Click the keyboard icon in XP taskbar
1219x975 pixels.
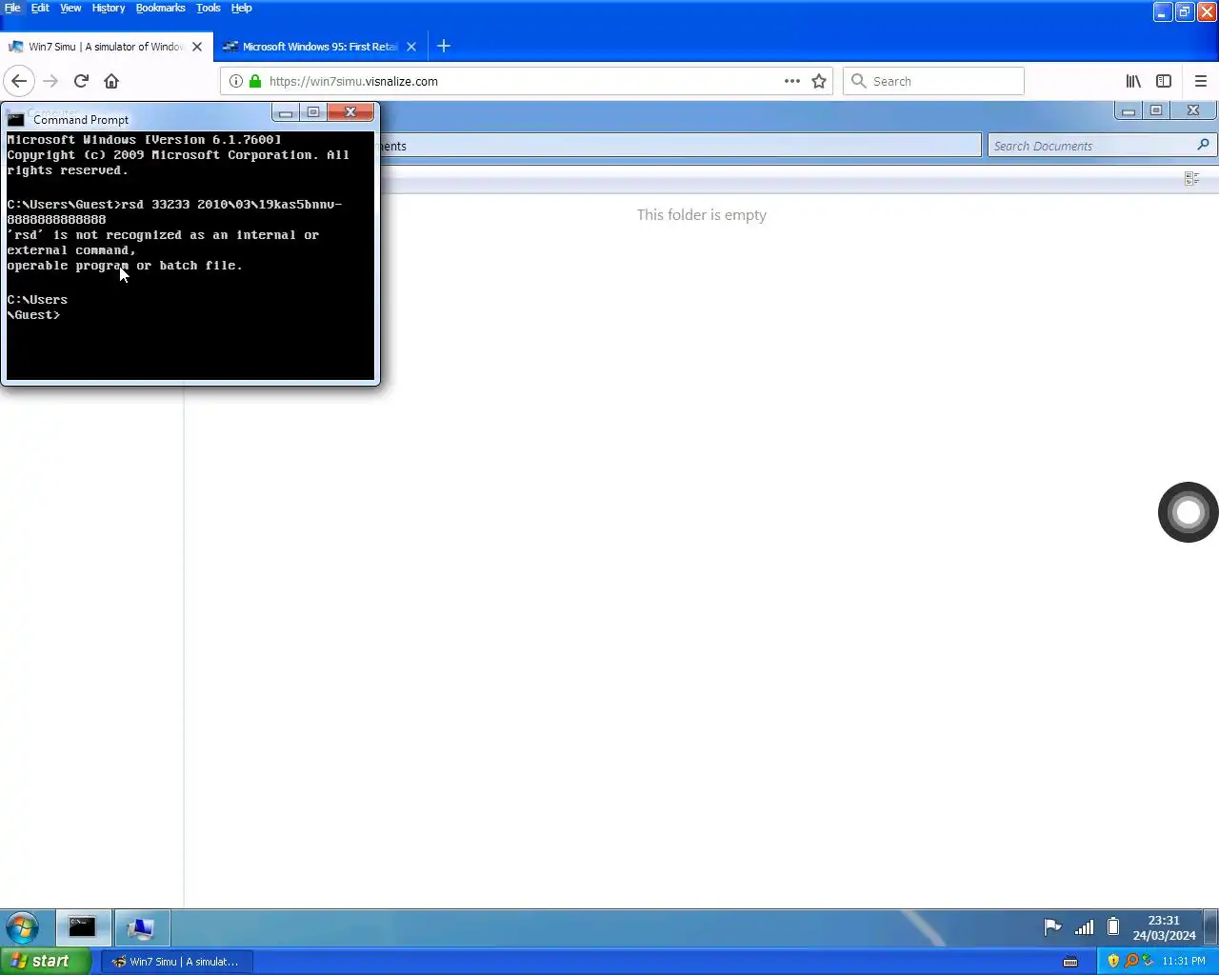click(x=1070, y=962)
